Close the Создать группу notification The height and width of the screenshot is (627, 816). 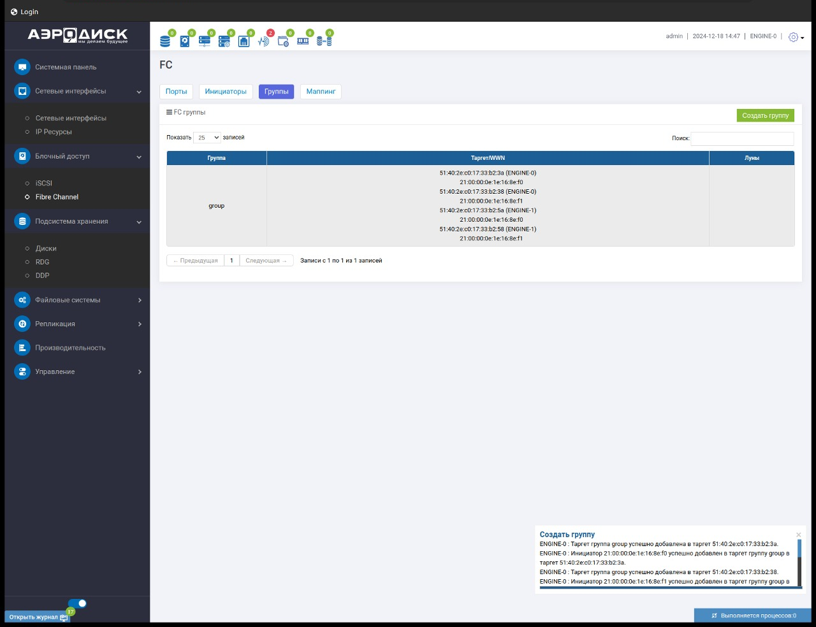[x=798, y=535]
